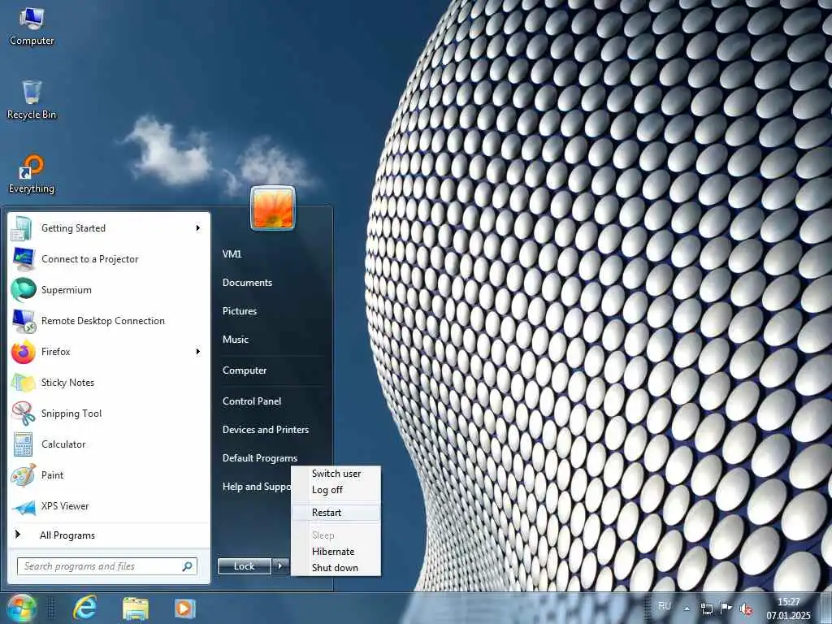Expand the Getting Started jump list arrow
Viewport: 832px width, 624px height.
coord(198,228)
